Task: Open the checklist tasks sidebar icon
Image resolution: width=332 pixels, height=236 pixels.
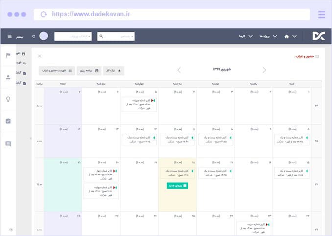Action: coord(8,121)
